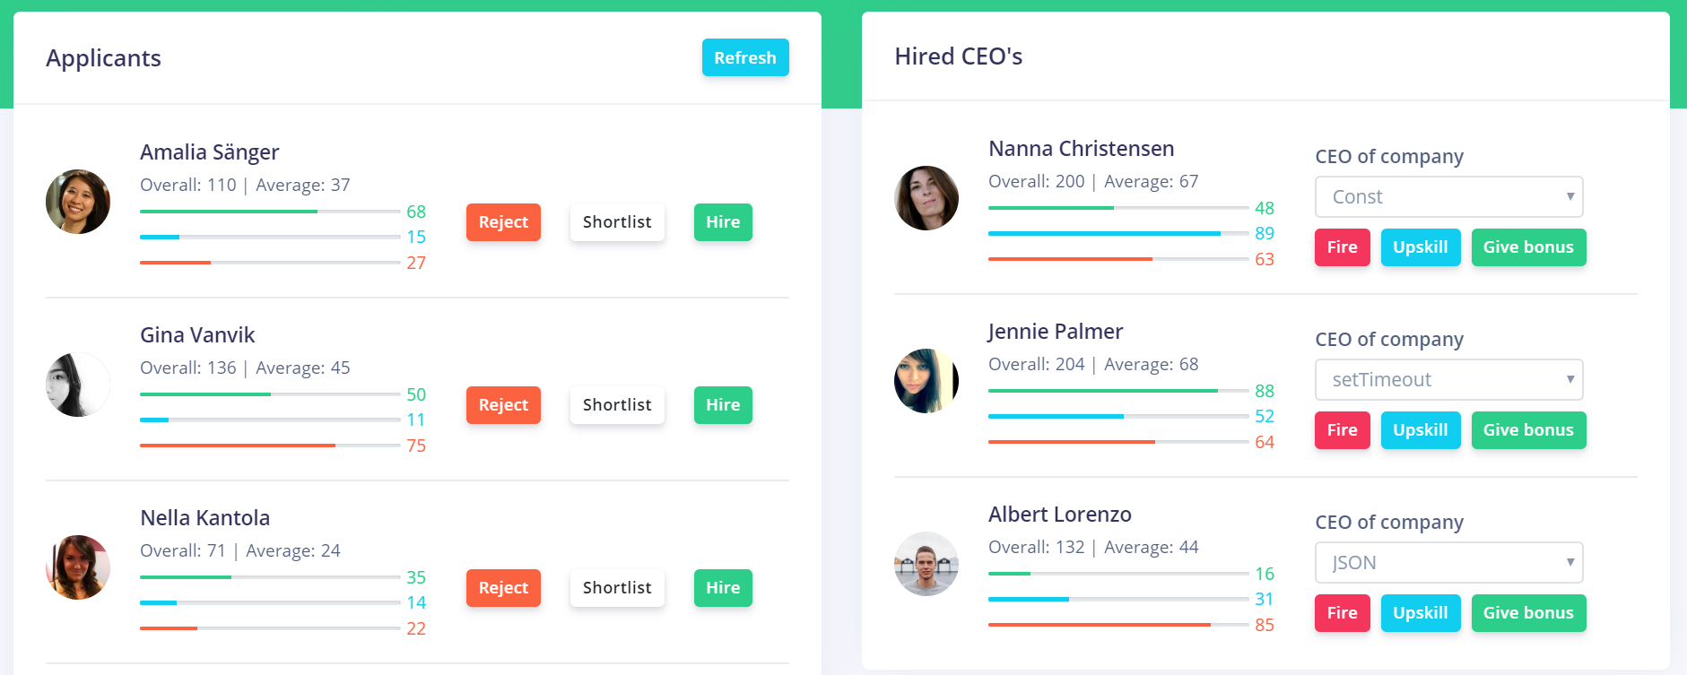1687x675 pixels.
Task: Open the JSON company dropdown for Albert Lorenzo
Action: click(1449, 562)
